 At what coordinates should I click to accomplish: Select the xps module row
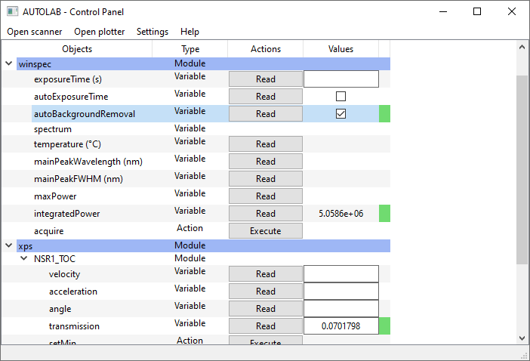[204, 245]
